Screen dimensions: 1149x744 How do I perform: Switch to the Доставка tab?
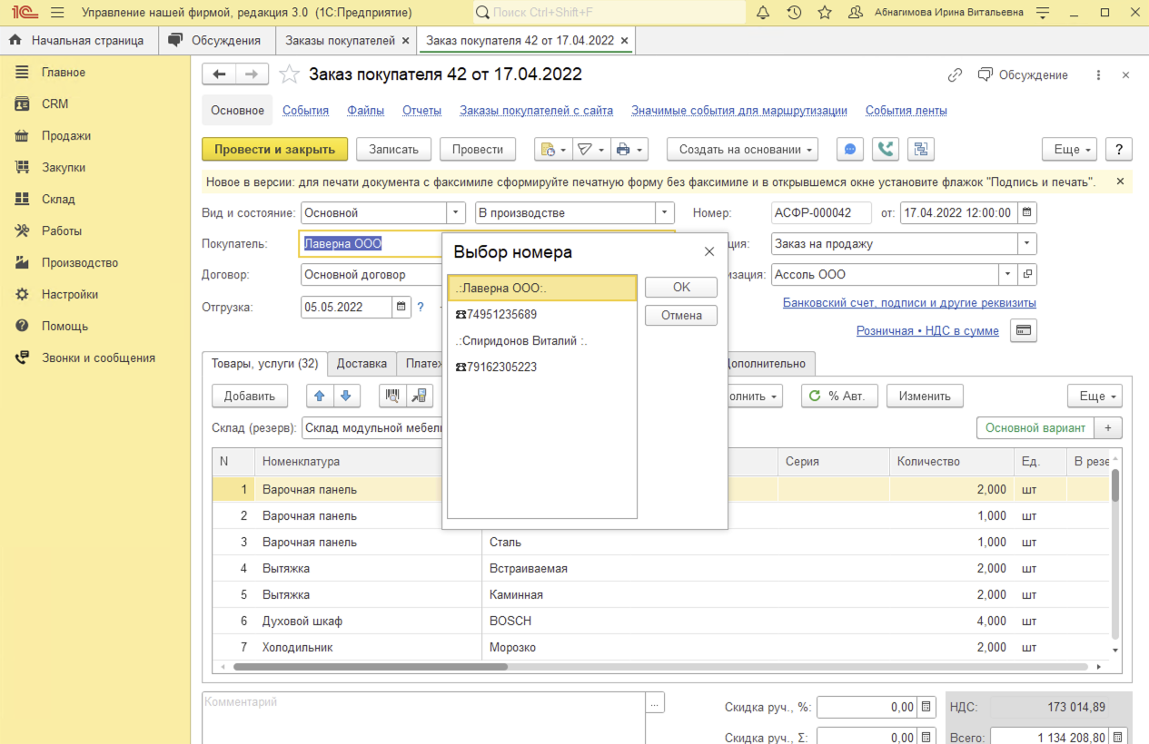point(362,363)
